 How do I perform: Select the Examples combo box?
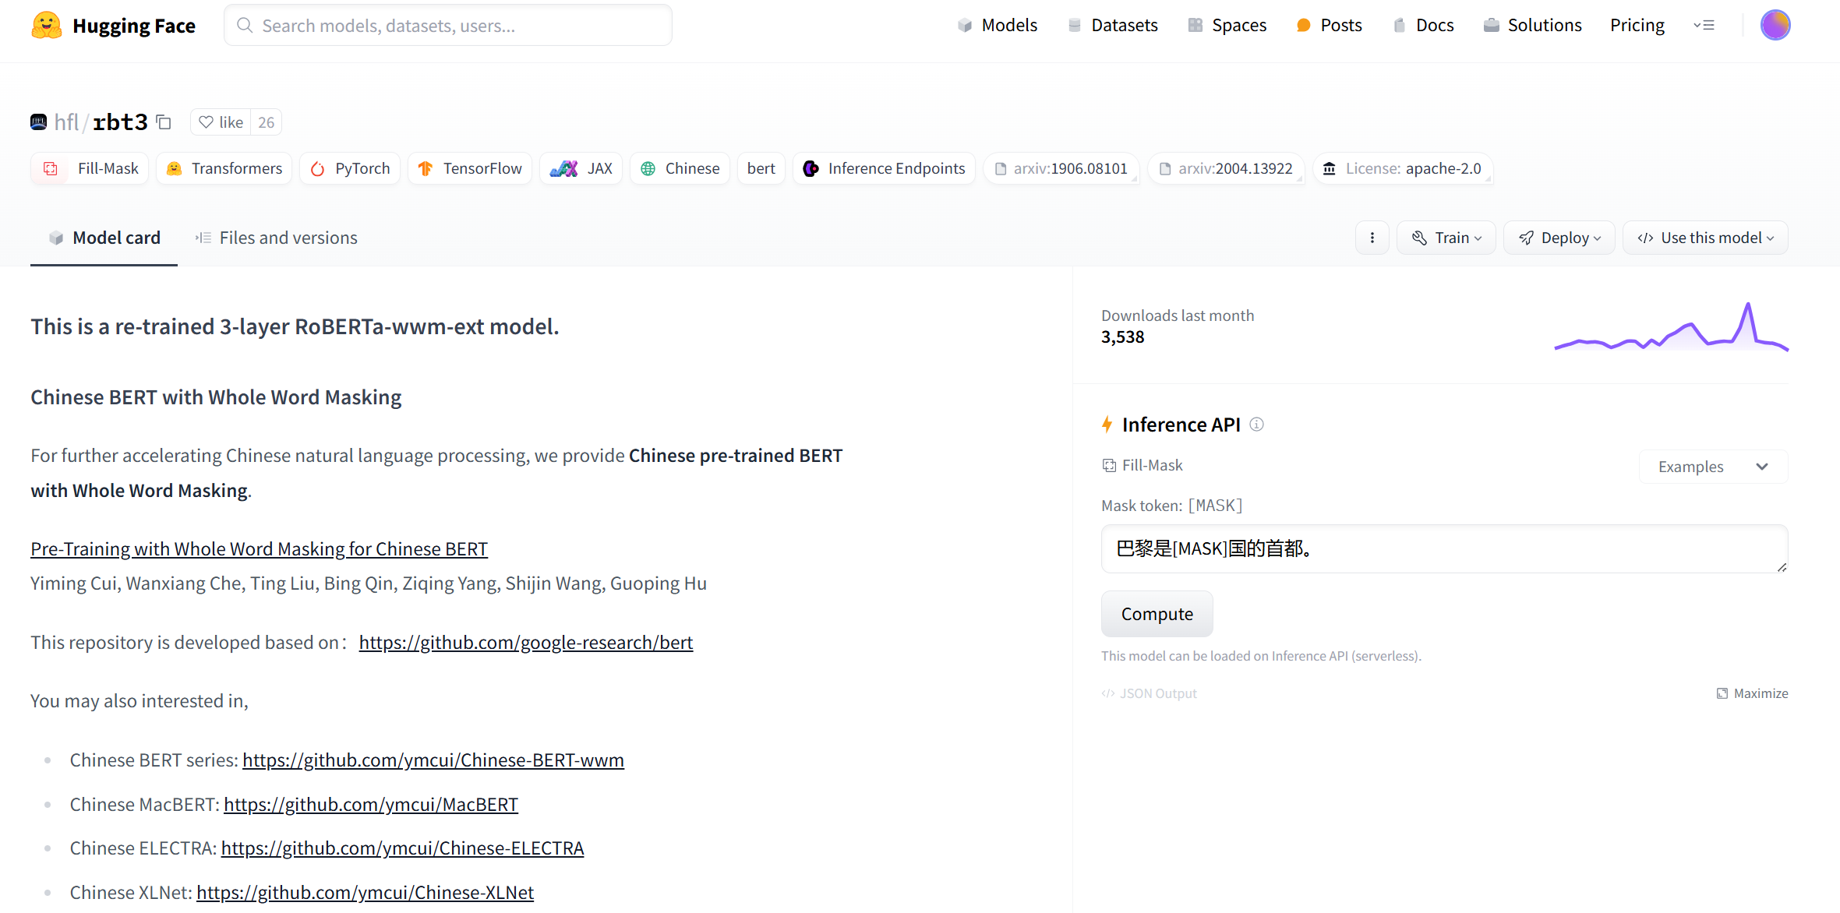point(1712,467)
